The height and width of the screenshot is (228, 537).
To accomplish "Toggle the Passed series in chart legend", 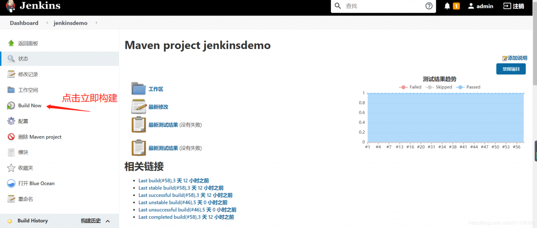I will click(x=468, y=87).
